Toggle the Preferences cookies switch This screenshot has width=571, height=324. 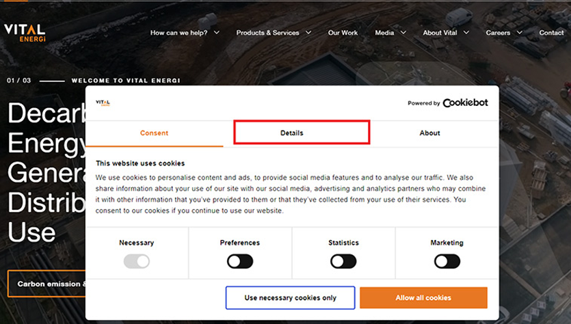pos(240,261)
